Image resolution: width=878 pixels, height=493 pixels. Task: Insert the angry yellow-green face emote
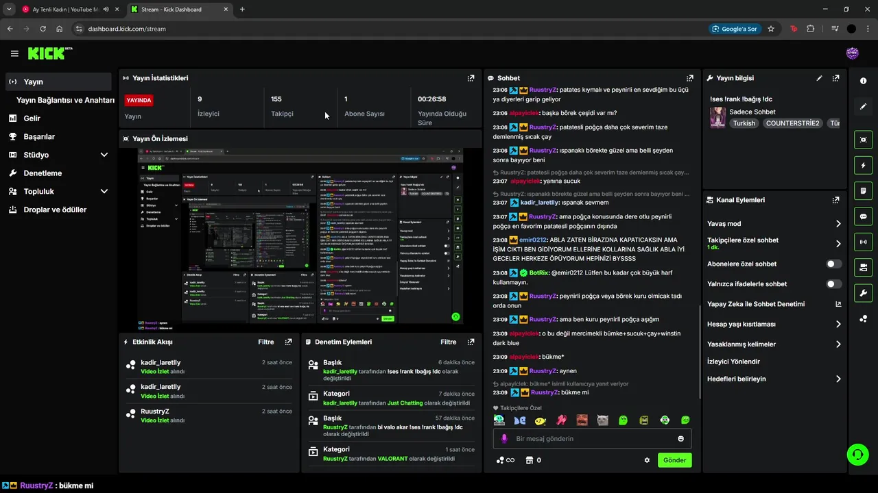(x=644, y=420)
